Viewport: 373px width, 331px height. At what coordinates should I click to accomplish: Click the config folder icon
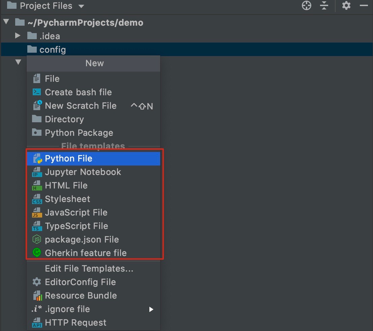(32, 49)
